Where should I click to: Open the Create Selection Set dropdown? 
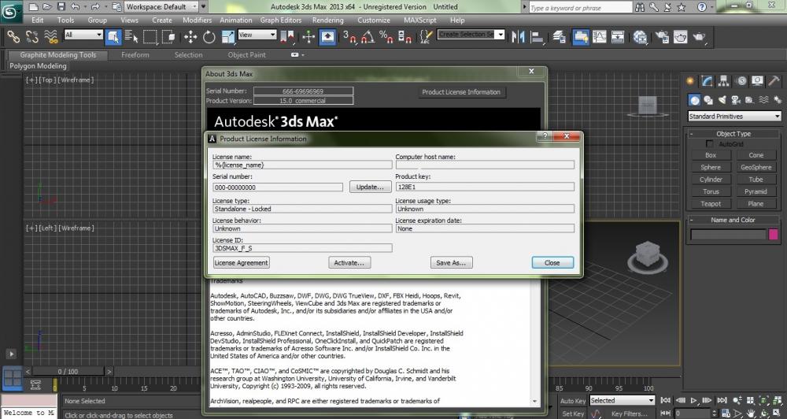tap(471, 34)
